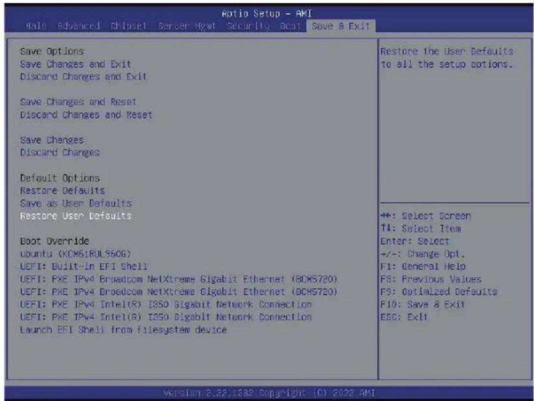Screen dimensions: 534x401
Task: Click the 'Select Item' key hint
Action: click(x=421, y=229)
